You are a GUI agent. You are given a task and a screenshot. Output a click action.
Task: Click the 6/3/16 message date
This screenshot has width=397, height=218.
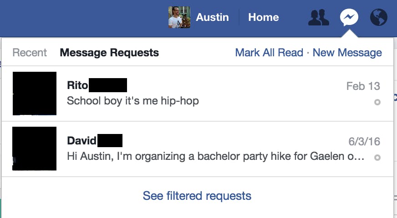pos(364,141)
